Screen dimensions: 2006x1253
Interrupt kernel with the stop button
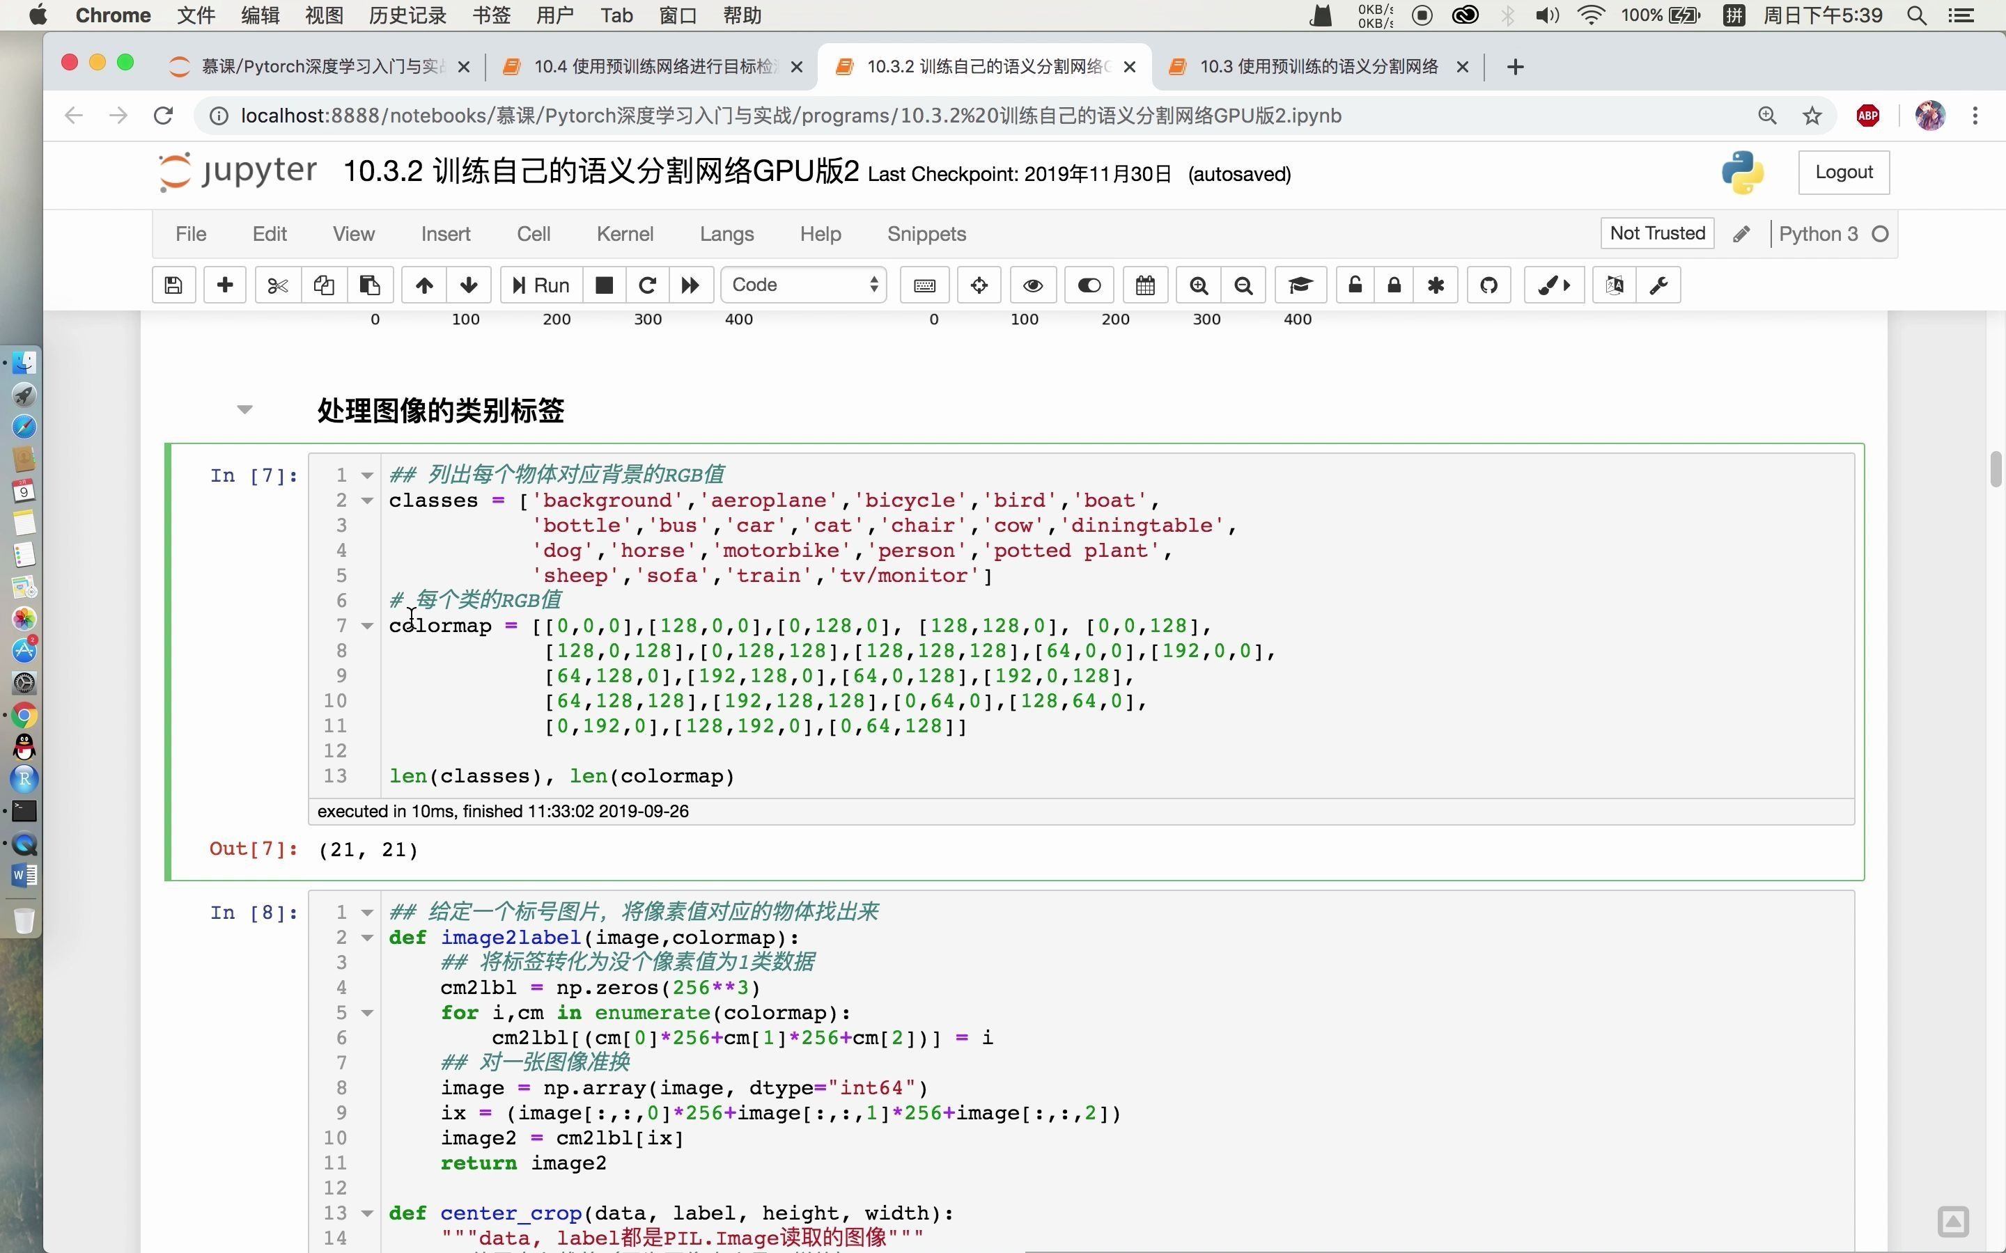click(605, 285)
